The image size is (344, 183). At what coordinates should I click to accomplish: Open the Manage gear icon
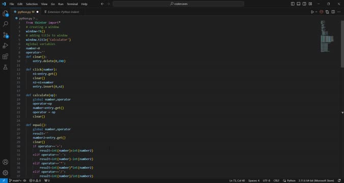coord(5,173)
